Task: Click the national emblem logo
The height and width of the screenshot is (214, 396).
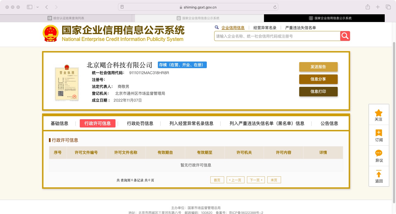Action: (51, 33)
